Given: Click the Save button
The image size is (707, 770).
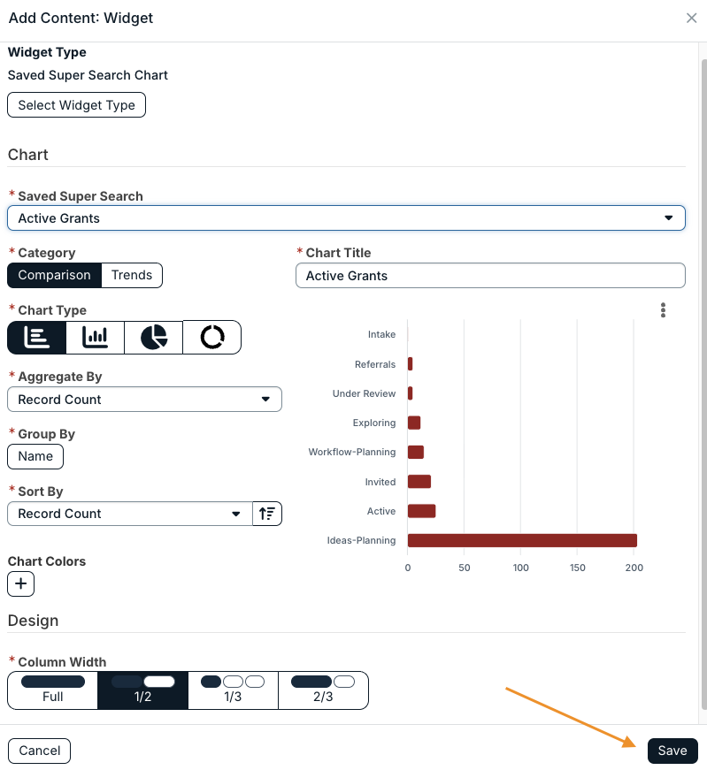Looking at the screenshot, I should pyautogui.click(x=672, y=751).
